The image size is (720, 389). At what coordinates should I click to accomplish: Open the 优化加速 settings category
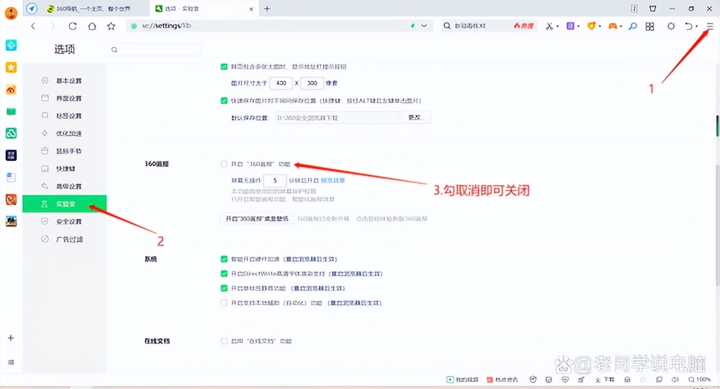(64, 134)
